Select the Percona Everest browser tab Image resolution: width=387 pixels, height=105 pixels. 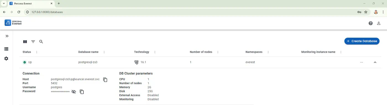[31, 4]
